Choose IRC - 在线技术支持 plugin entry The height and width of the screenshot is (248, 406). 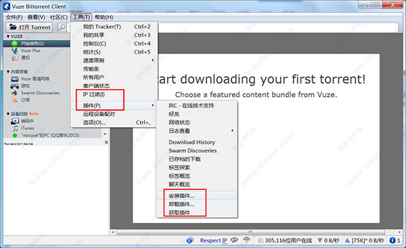click(x=197, y=105)
